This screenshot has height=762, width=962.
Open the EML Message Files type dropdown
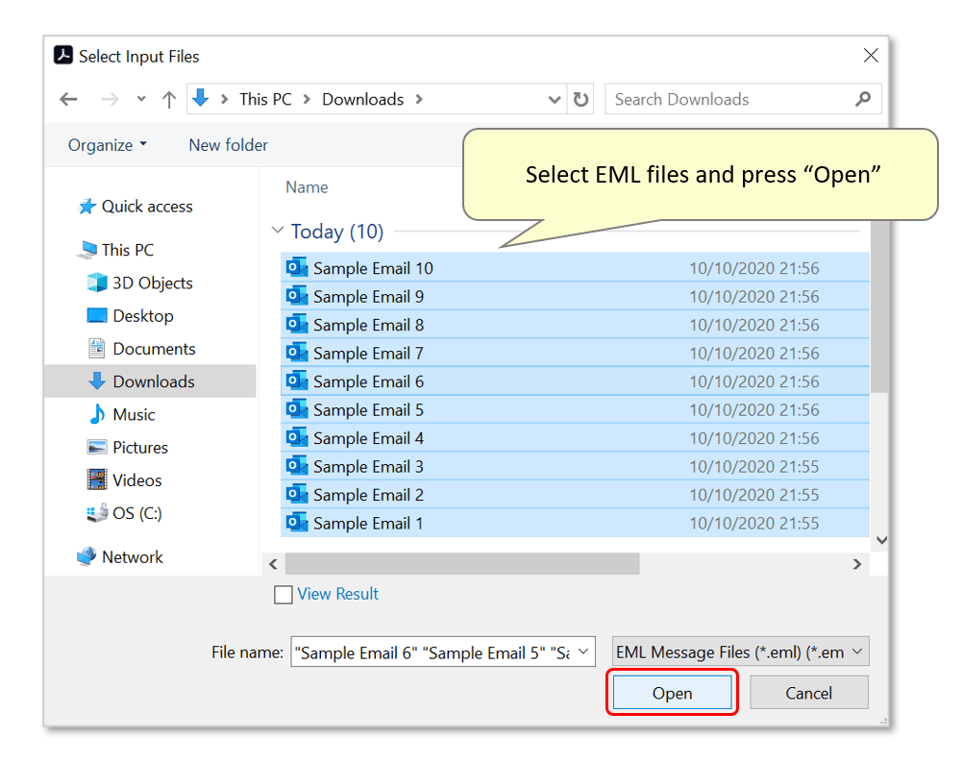pyautogui.click(x=741, y=651)
